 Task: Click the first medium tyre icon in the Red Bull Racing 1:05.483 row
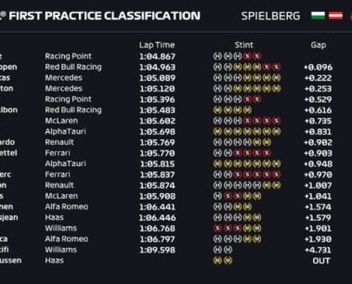[218, 110]
